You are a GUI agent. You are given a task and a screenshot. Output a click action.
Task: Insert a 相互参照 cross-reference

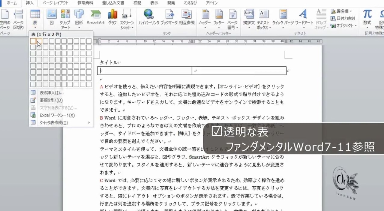tap(187, 17)
